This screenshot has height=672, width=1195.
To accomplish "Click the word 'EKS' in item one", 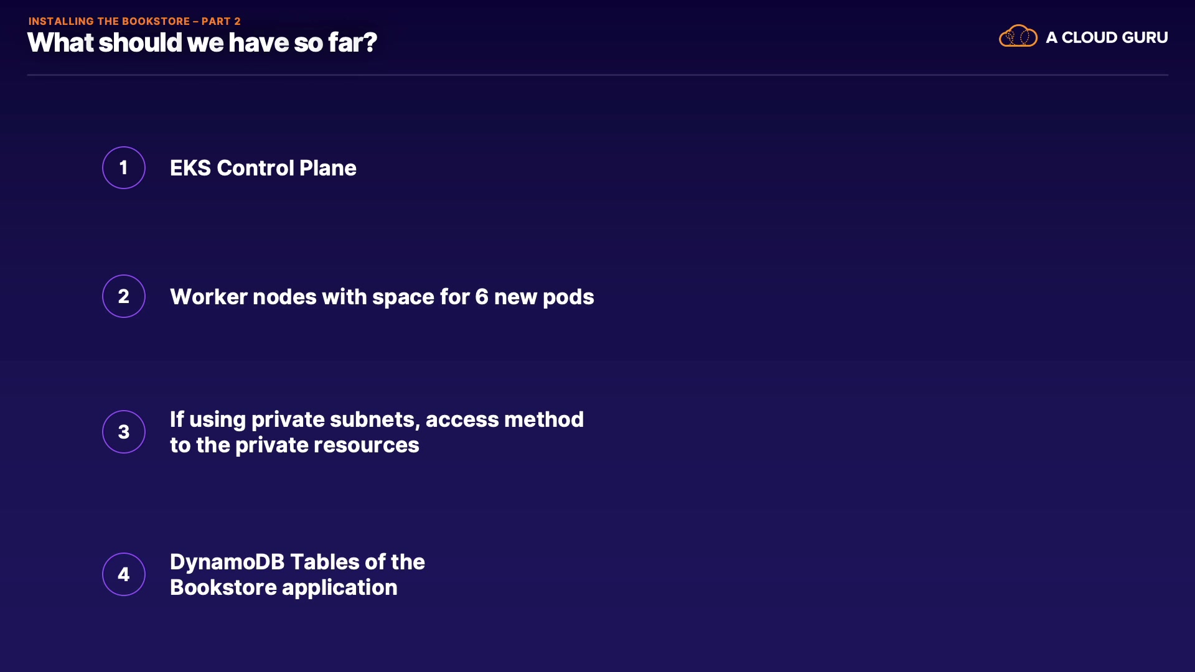I will (190, 168).
